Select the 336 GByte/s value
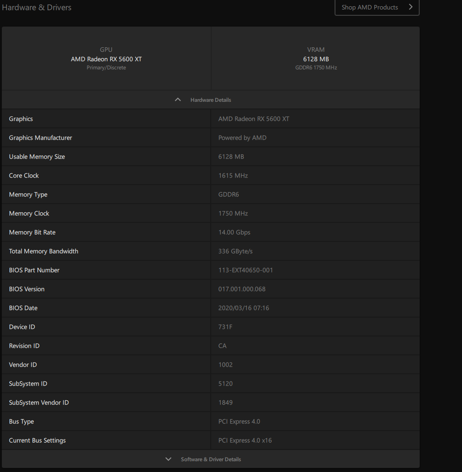Screen dimensions: 462x472 click(236, 251)
